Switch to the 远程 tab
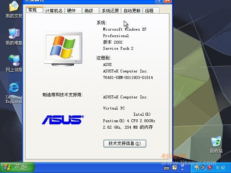 151,10
